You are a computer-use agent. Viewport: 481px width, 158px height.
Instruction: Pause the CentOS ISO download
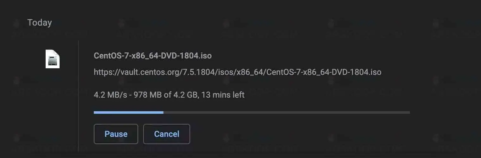click(x=116, y=134)
